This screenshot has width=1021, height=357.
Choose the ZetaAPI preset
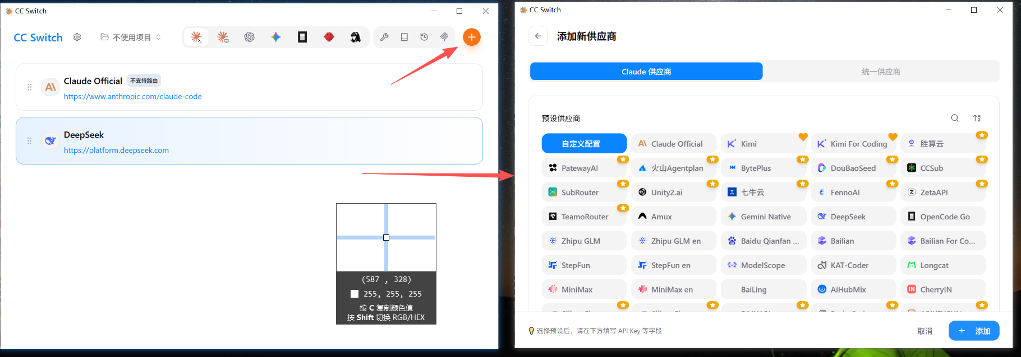point(943,192)
